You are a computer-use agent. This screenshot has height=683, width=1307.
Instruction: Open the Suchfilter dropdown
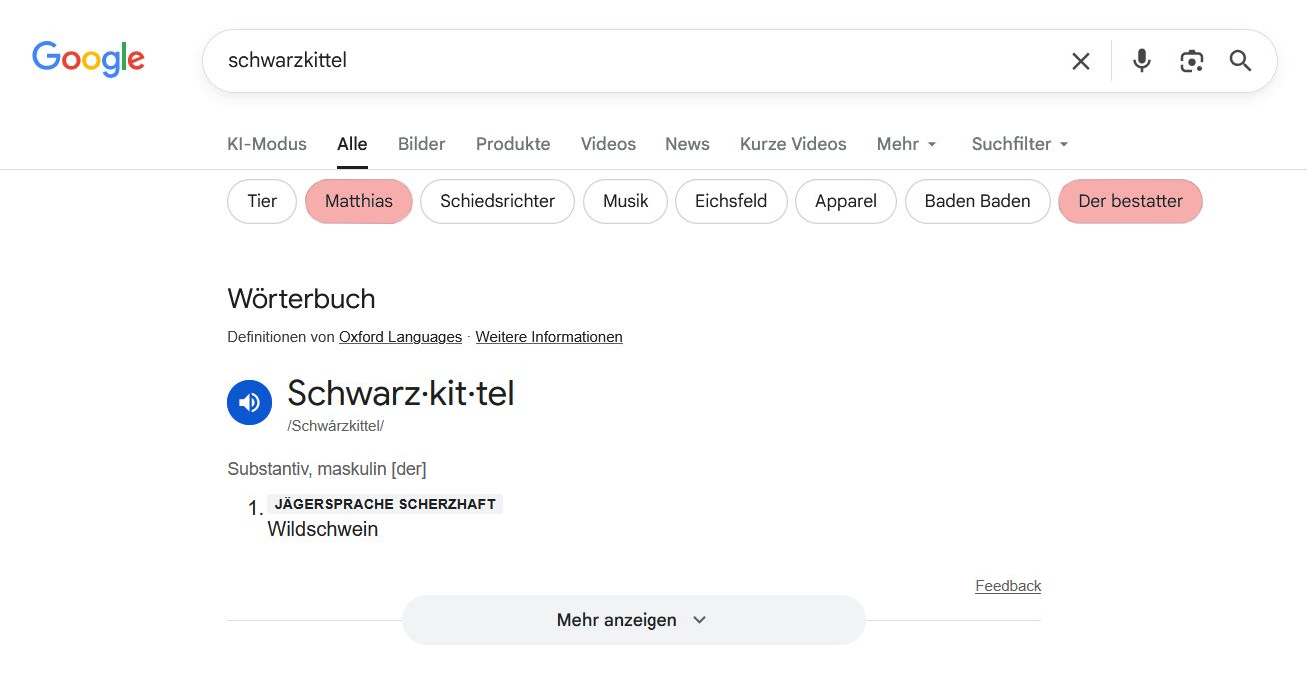[1020, 144]
